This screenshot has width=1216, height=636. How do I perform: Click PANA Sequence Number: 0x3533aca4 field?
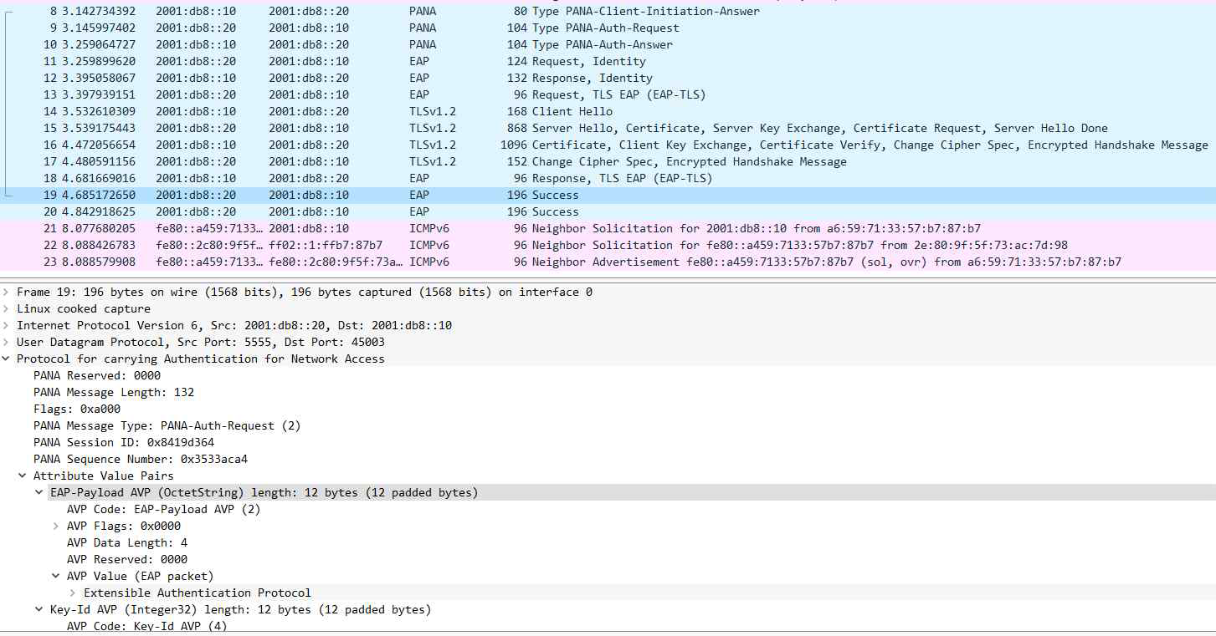tap(141, 459)
